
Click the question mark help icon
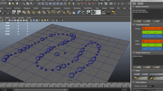pyautogui.click(x=65, y=4)
